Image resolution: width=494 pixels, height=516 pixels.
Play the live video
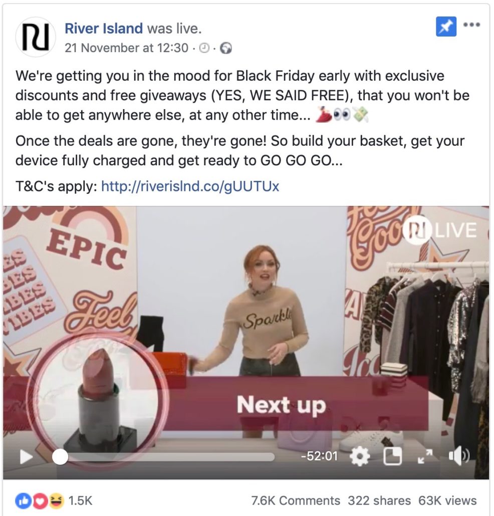(x=27, y=457)
